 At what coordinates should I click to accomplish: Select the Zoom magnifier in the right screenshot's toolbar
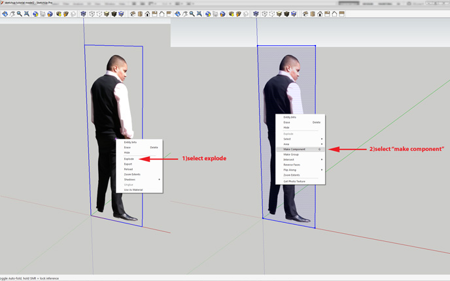pyautogui.click(x=192, y=14)
